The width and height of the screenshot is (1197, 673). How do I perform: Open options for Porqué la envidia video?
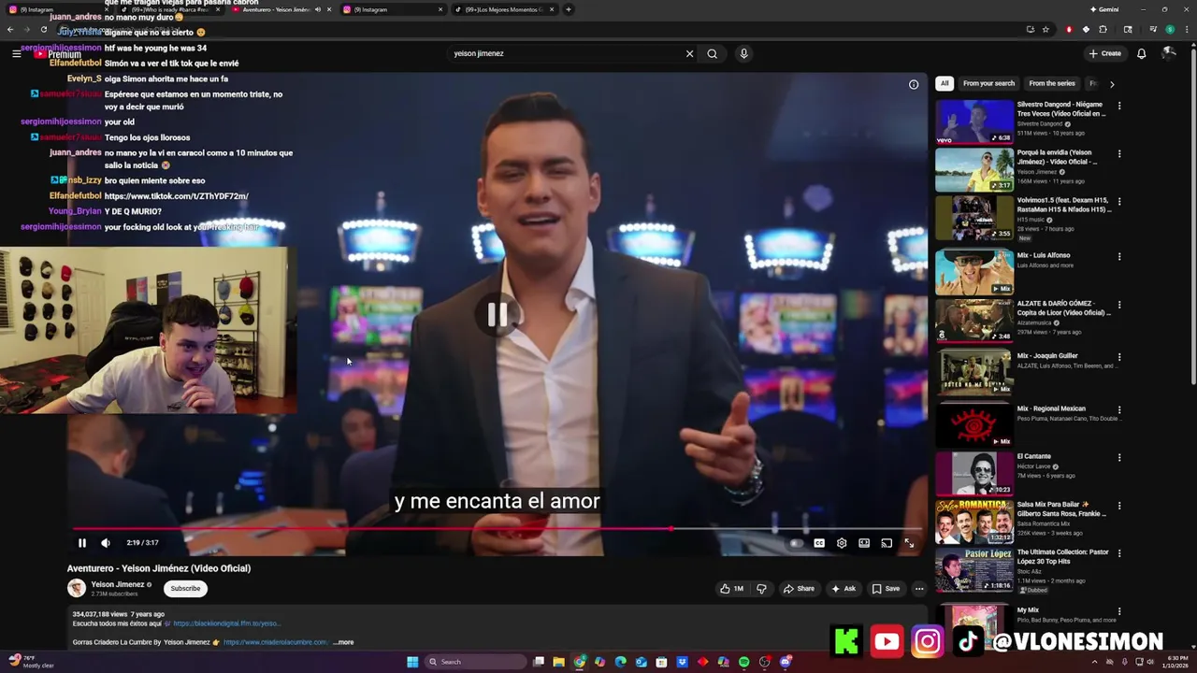[1119, 153]
